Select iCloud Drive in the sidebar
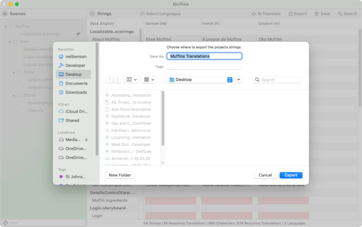 click(73, 111)
